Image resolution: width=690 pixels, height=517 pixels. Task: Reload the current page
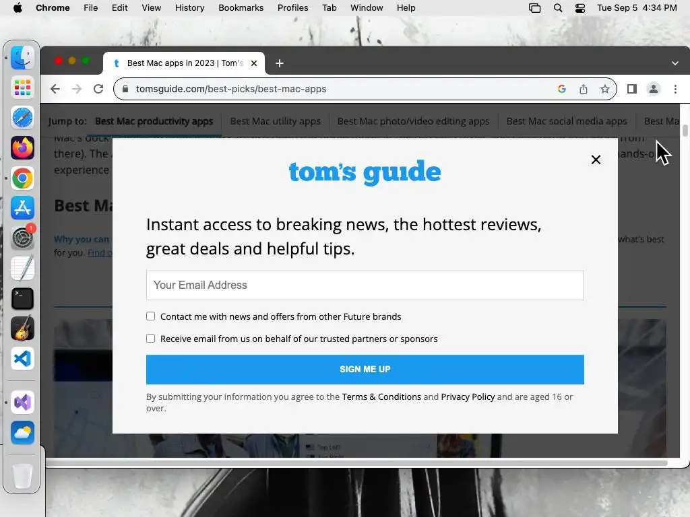[x=98, y=89]
